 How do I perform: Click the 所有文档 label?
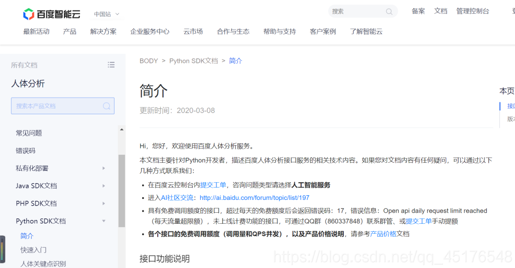click(x=24, y=65)
